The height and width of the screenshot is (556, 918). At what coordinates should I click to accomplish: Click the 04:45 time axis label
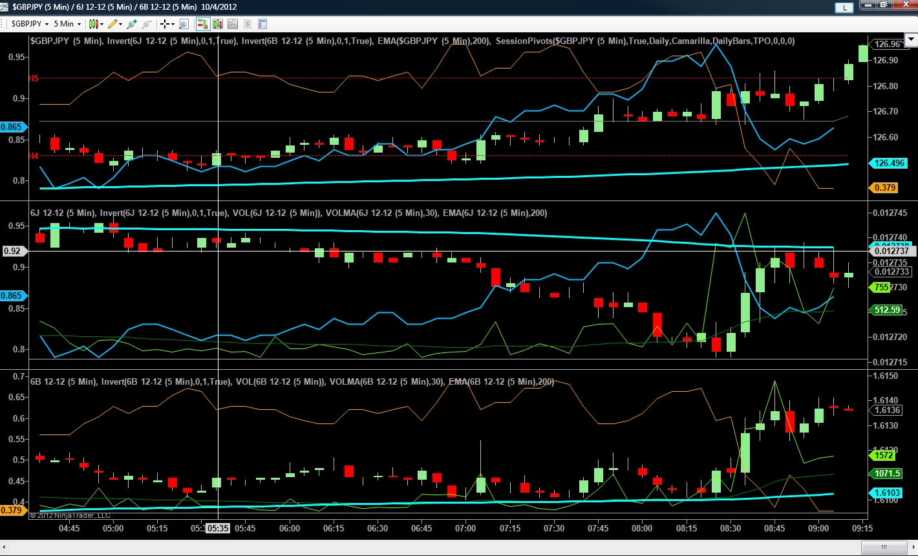click(69, 528)
